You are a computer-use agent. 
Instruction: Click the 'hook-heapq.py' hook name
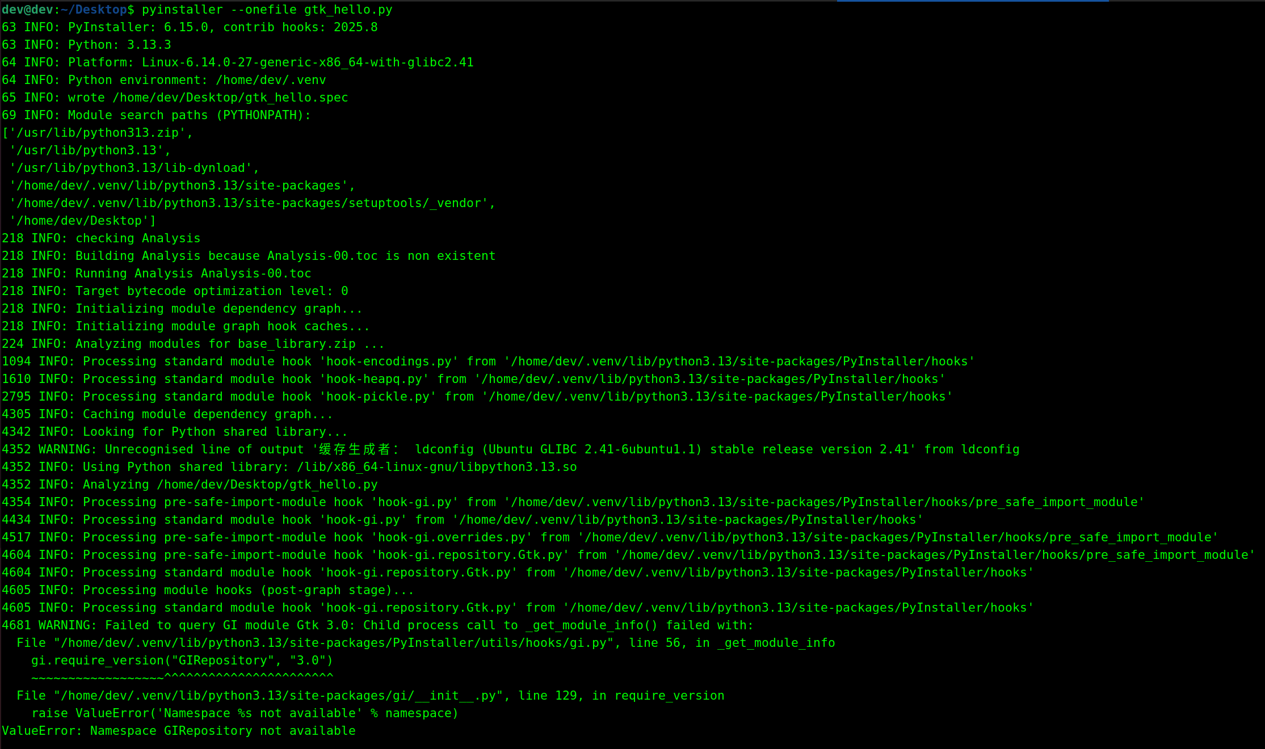click(374, 379)
